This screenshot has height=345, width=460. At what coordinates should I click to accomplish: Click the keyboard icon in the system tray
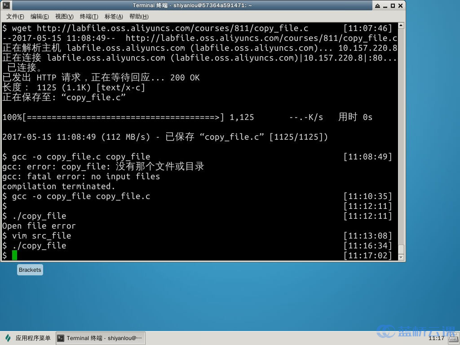[x=453, y=339]
